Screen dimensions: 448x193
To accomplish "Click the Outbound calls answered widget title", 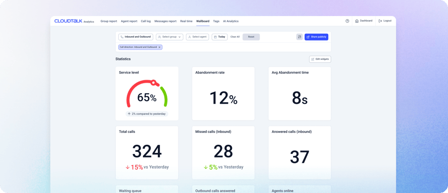I will click(x=215, y=190).
